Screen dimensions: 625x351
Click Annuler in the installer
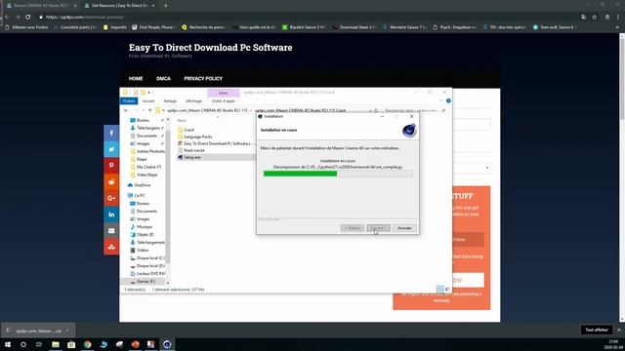point(404,228)
